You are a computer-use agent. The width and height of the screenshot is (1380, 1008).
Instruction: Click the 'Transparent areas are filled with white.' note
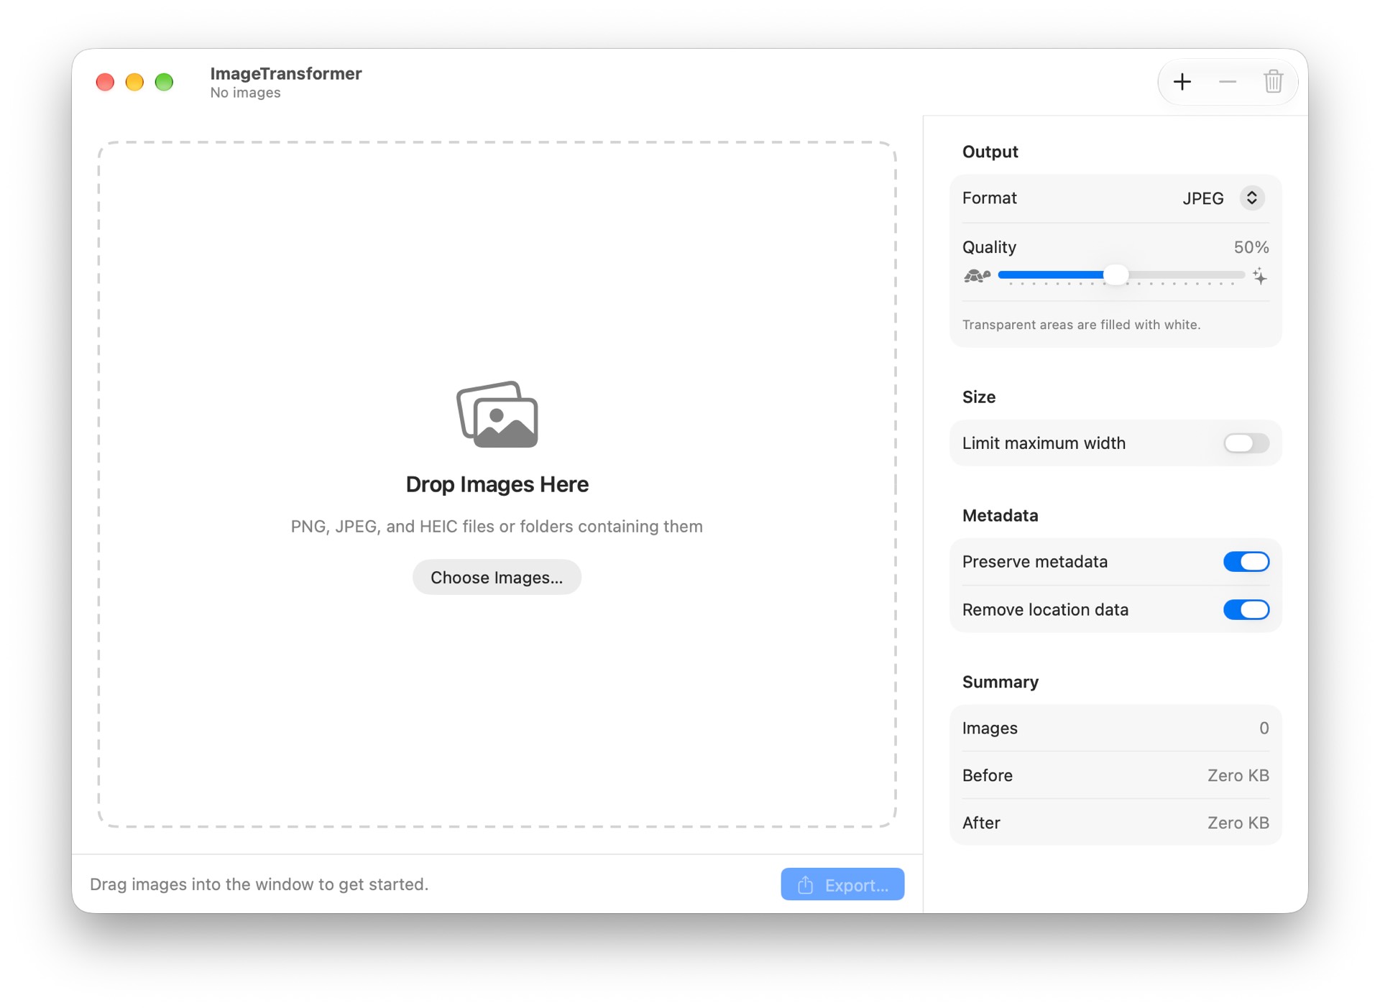click(1081, 325)
